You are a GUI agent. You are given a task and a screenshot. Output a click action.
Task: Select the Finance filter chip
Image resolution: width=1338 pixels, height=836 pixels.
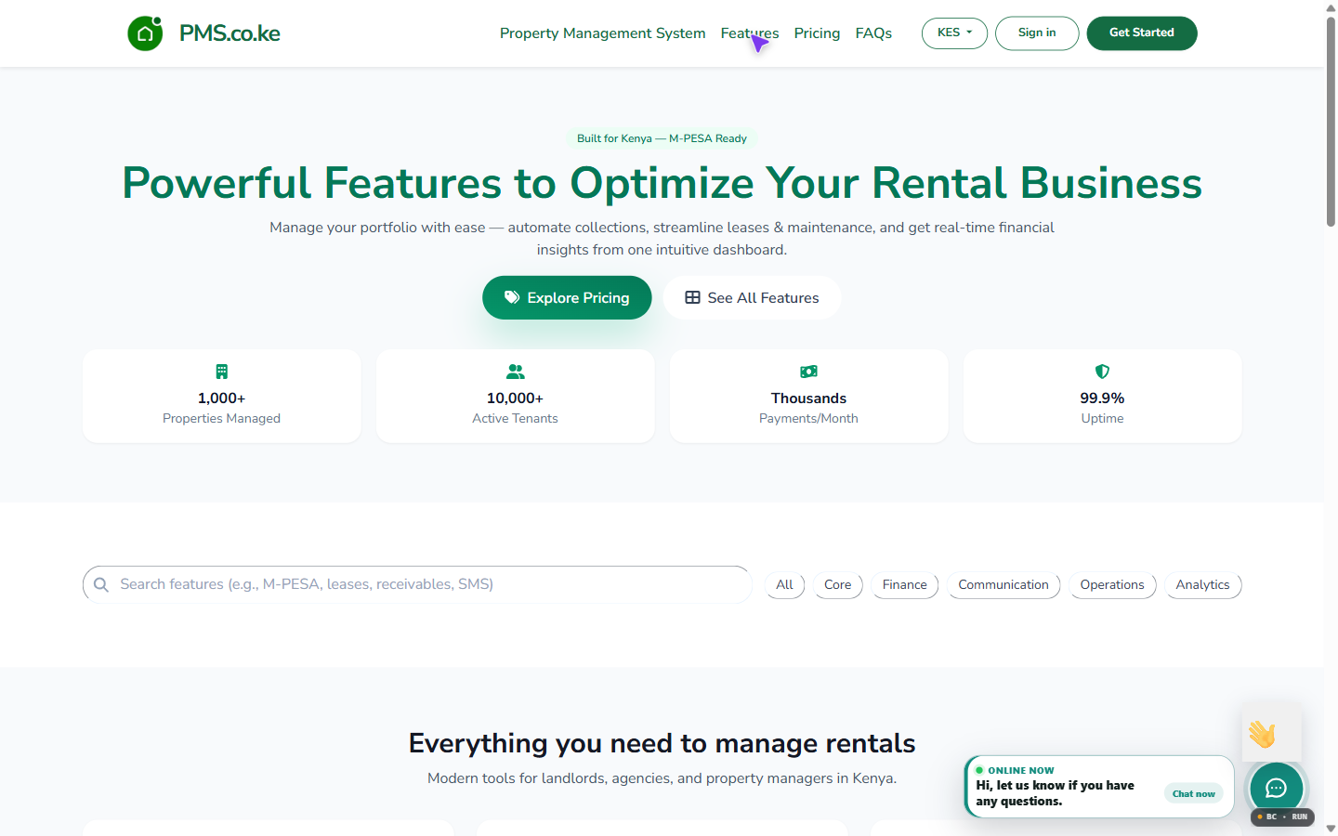coord(905,585)
